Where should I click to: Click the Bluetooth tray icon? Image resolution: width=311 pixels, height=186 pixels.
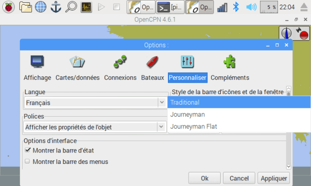pyautogui.click(x=236, y=7)
